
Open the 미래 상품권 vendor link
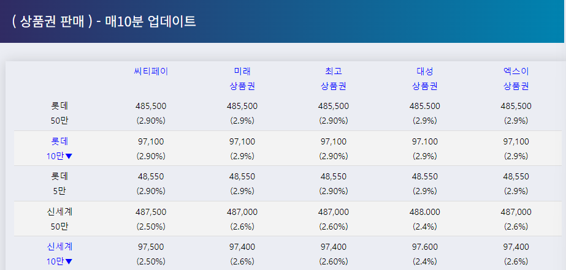coord(242,79)
